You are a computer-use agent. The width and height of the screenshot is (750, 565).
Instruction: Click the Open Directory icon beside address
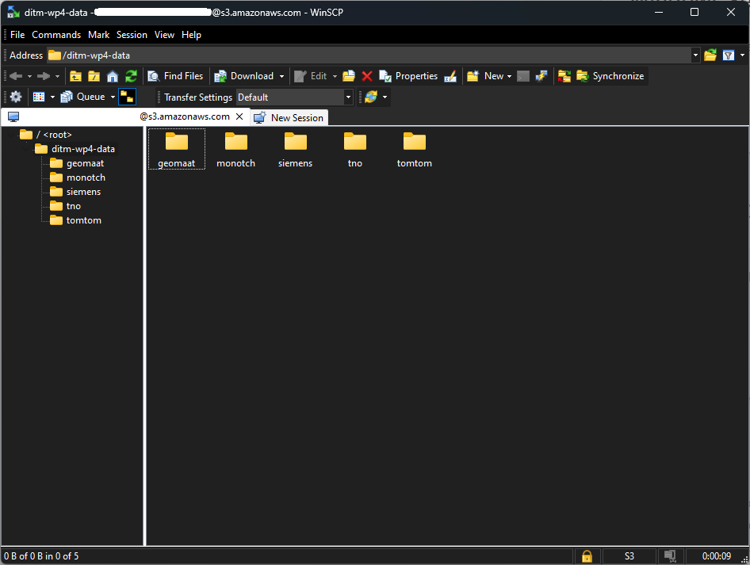point(710,55)
